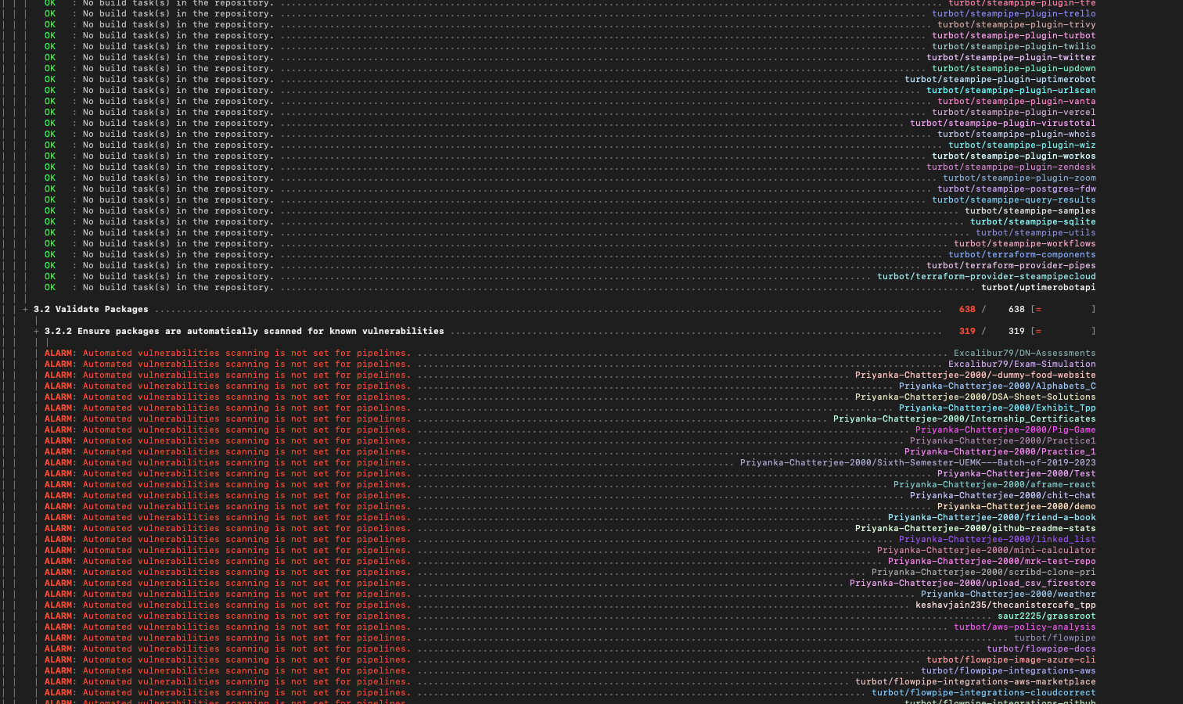Click turbot/steampipe-plugin-wiz repository name
This screenshot has width=1183, height=704.
click(1022, 145)
